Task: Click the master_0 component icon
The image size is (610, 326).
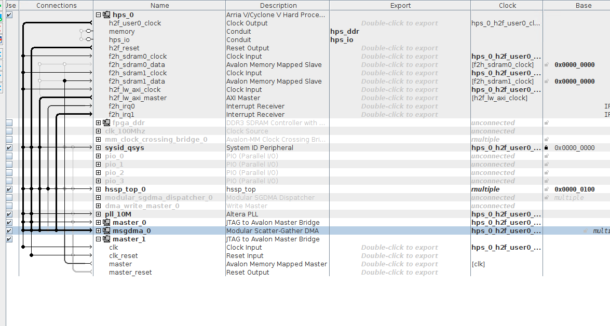Action: click(107, 223)
